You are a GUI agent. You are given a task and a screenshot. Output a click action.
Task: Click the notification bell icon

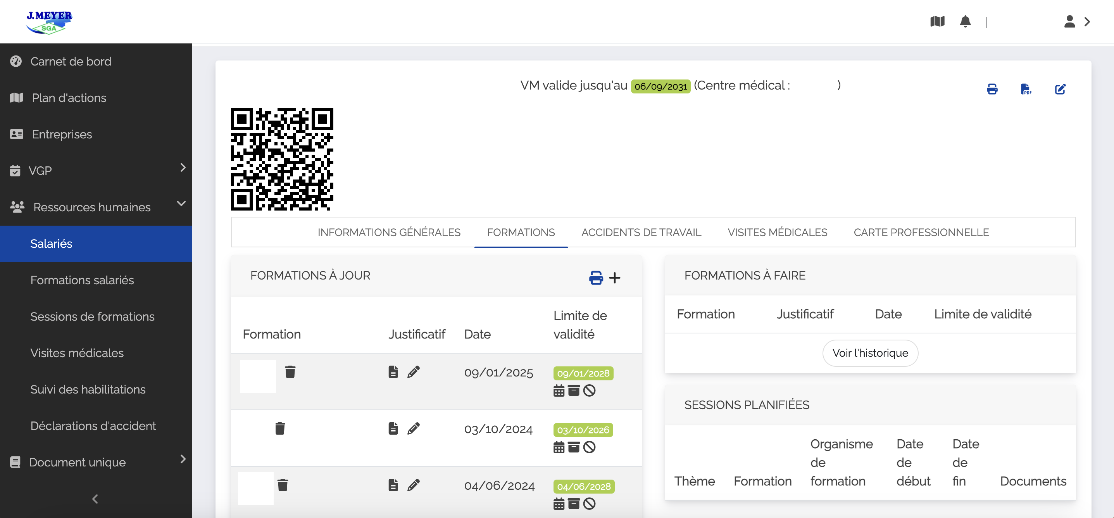(x=965, y=21)
